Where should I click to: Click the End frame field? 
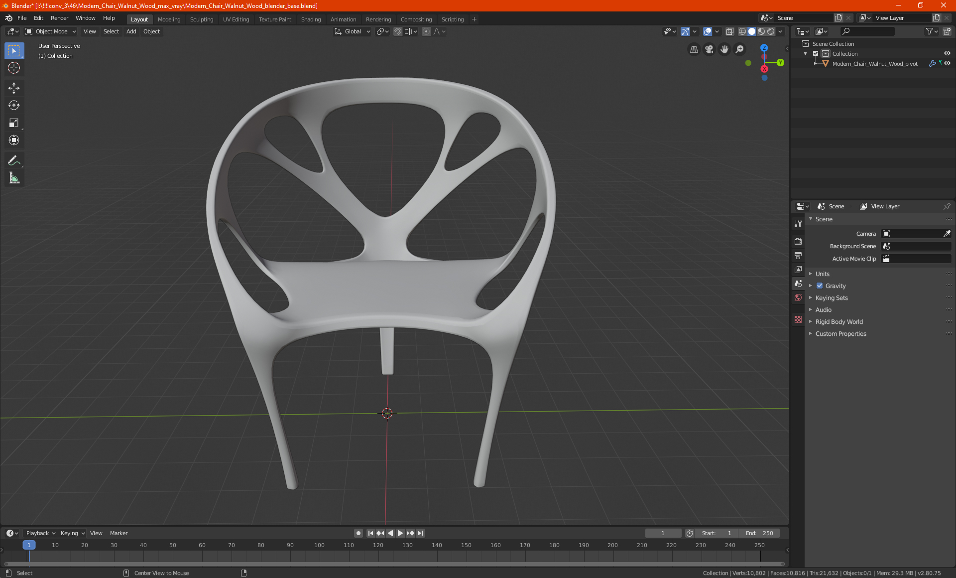(759, 533)
